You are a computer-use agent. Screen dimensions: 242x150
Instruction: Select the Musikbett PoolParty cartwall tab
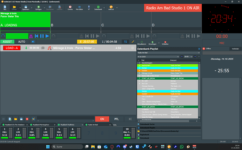click(x=70, y=124)
